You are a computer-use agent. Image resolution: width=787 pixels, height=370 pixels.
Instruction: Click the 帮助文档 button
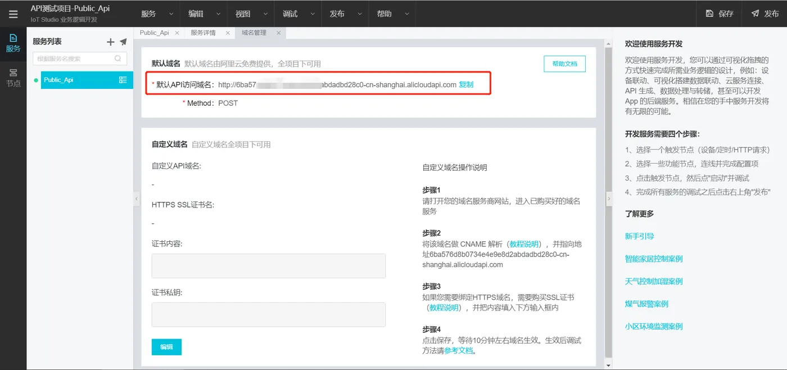pyautogui.click(x=564, y=64)
